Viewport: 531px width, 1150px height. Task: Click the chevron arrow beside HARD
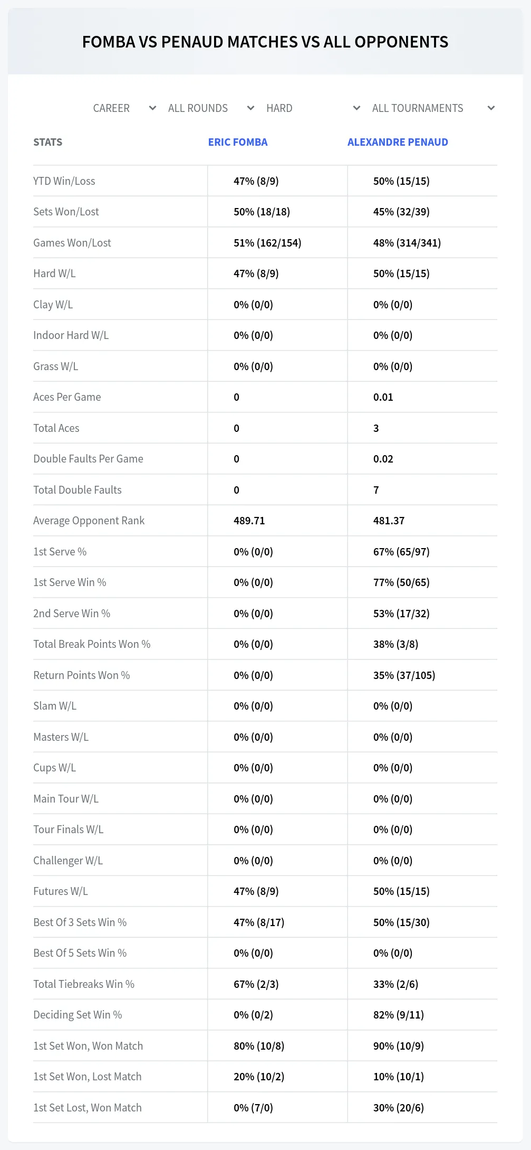point(356,108)
